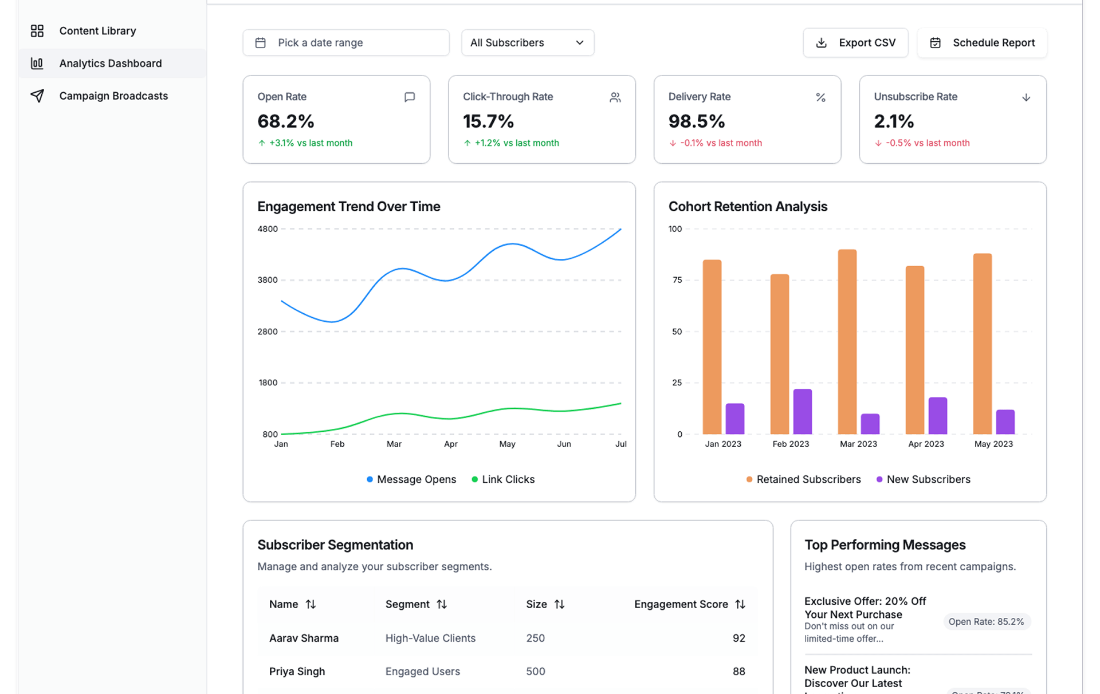
Task: Click the users icon on Click-Through Rate card
Action: 615,97
